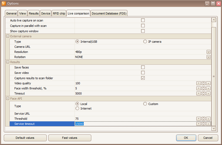The image size is (222, 145).
Task: Select Internal/USB camera type
Action: coord(77,42)
